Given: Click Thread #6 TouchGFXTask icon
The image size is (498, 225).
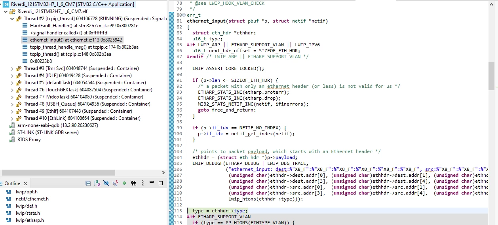Looking at the screenshot, I should pos(19,90).
